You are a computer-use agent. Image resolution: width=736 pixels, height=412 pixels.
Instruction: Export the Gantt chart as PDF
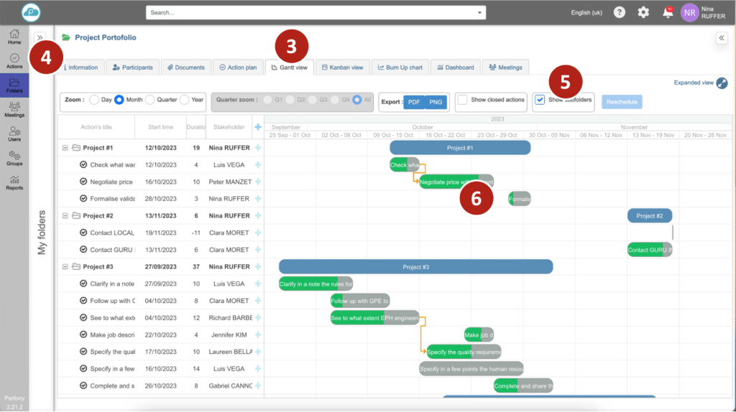[x=414, y=102]
